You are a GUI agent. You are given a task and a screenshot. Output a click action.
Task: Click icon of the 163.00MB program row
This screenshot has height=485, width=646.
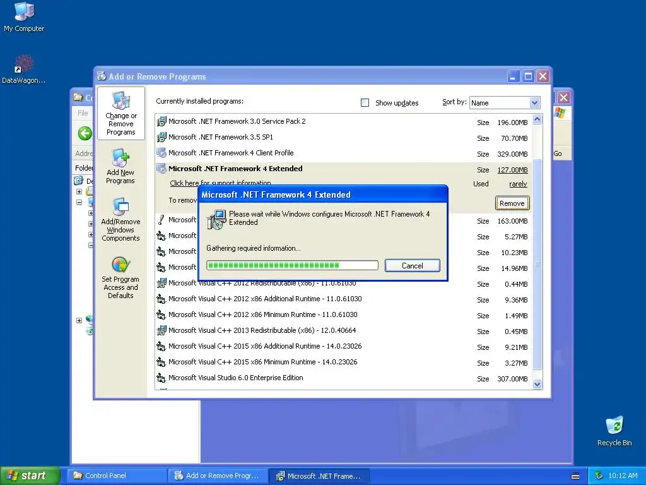coord(161,220)
